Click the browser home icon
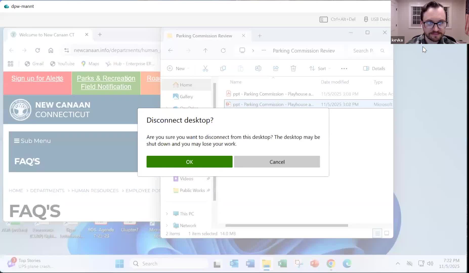Screen dimensions: 469x273 click(x=51, y=50)
